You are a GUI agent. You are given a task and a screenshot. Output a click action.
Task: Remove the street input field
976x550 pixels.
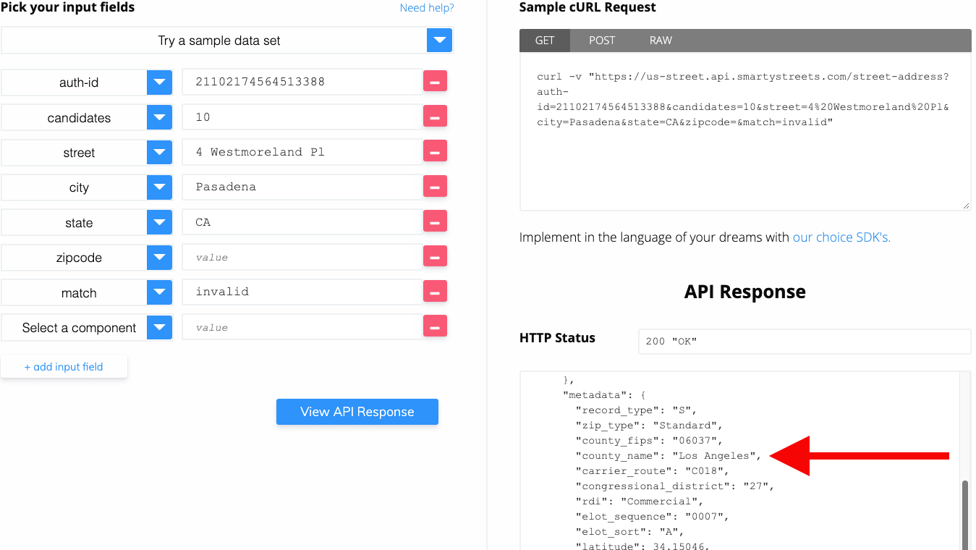(x=436, y=151)
